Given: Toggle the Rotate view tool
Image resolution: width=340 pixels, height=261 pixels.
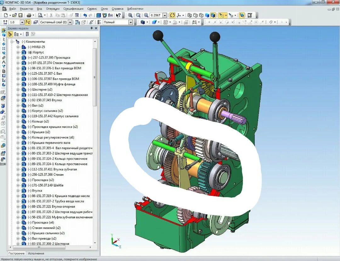Looking at the screenshot, I should tap(173, 15).
